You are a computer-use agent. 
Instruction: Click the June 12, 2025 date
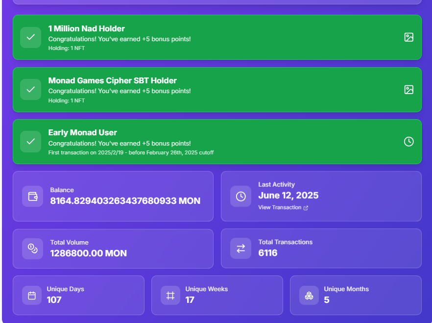click(288, 196)
